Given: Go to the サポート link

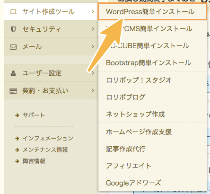Looking at the screenshot, I should tap(34, 115).
